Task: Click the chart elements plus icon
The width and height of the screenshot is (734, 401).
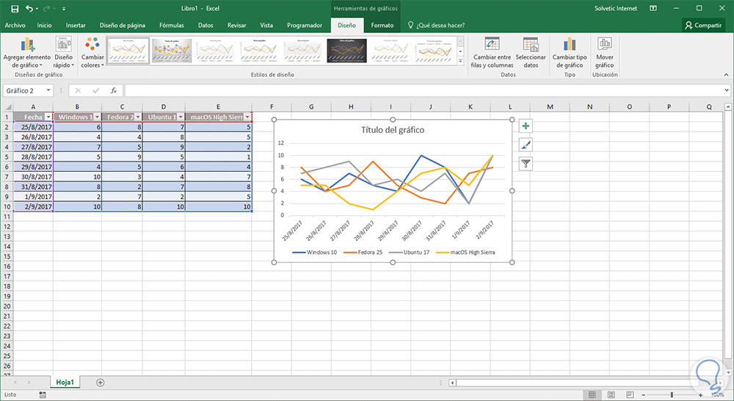Action: pos(526,126)
